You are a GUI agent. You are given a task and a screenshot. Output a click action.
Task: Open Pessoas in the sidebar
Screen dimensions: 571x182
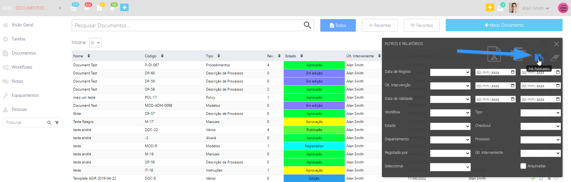(x=19, y=109)
